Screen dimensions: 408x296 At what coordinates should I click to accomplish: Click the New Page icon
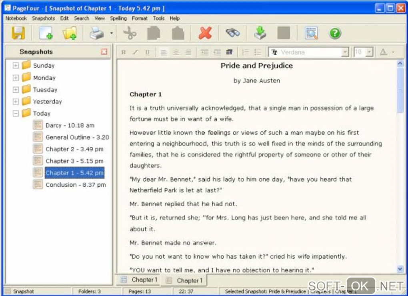coord(46,33)
